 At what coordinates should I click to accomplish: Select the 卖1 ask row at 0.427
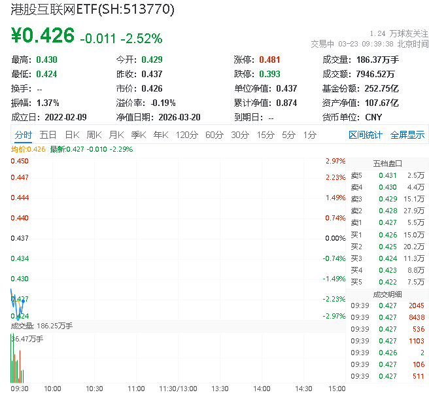387,223
